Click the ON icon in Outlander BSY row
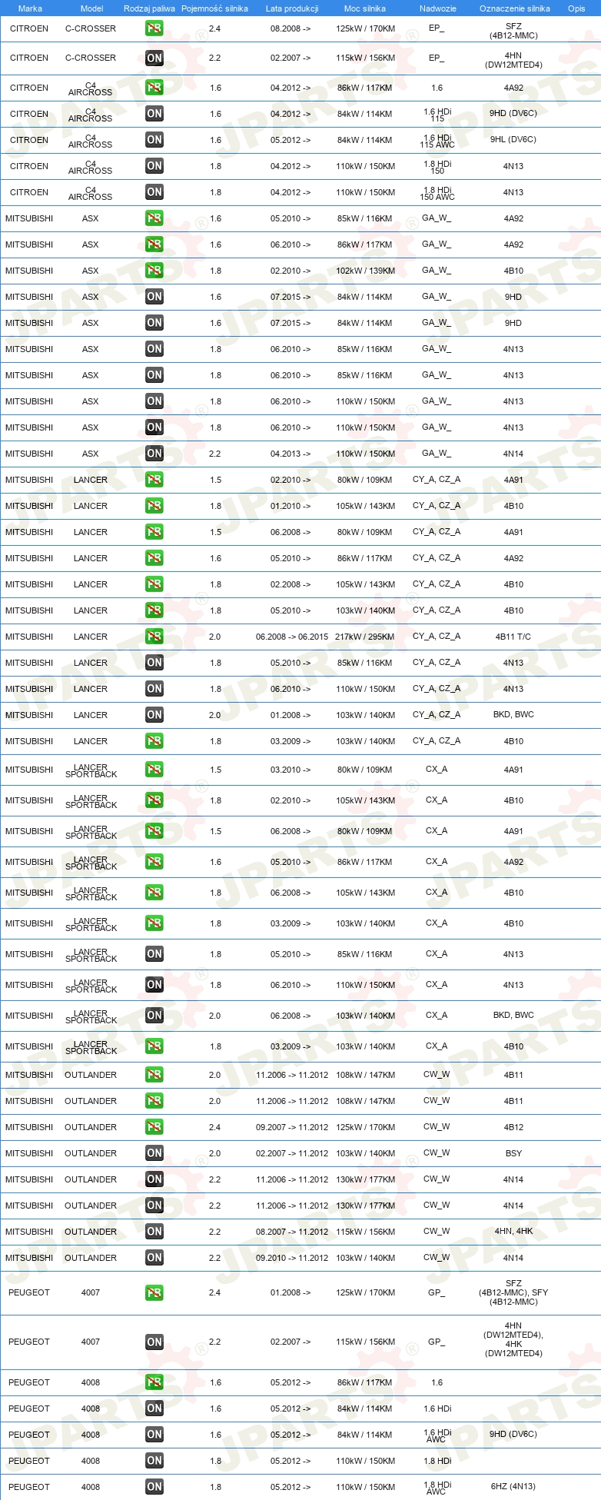The height and width of the screenshot is (1500, 601). [x=154, y=1153]
